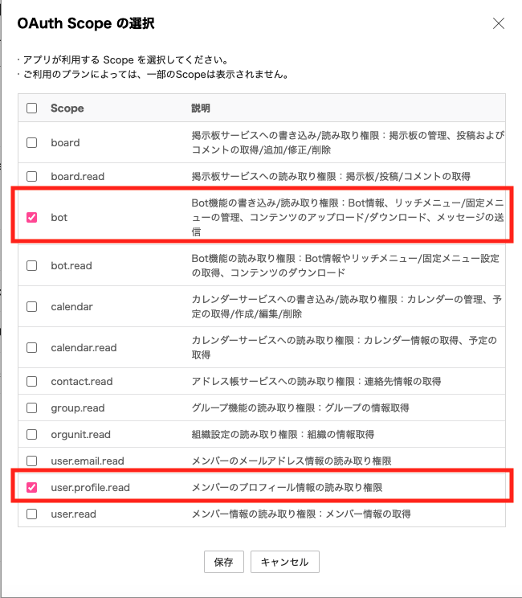Close the OAuth Scope dialog
522x598 pixels.
[x=499, y=23]
